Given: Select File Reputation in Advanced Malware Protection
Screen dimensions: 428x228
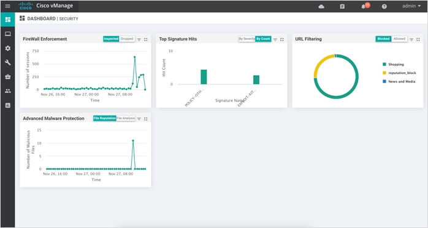Looking at the screenshot, I should 105,119.
